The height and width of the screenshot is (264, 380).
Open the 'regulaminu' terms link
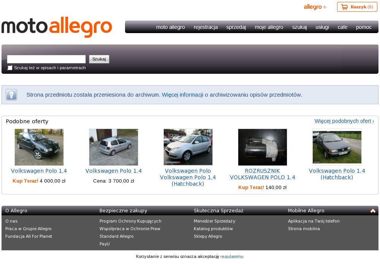click(x=232, y=256)
